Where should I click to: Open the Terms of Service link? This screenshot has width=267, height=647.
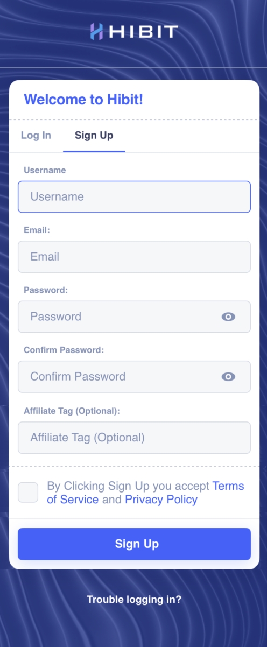click(x=145, y=493)
